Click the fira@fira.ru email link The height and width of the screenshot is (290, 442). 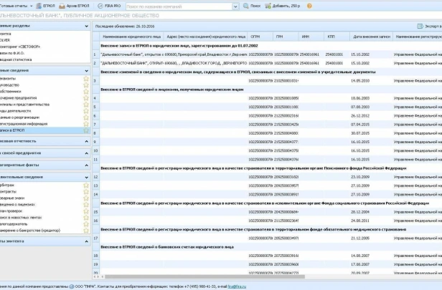pyautogui.click(x=237, y=286)
